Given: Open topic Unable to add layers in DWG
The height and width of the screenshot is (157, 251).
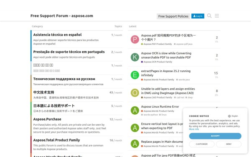Looking at the screenshot, I should (x=168, y=91).
